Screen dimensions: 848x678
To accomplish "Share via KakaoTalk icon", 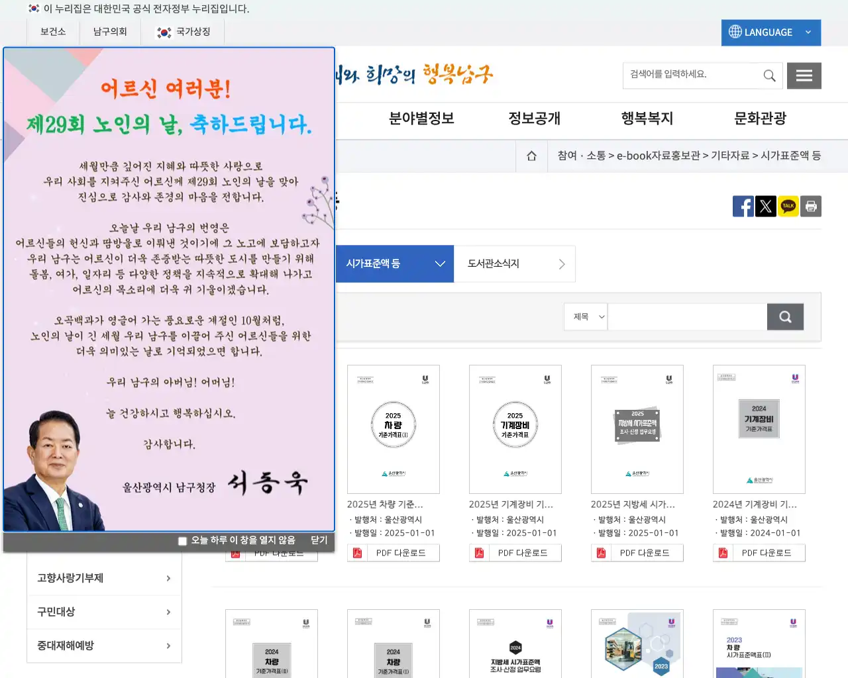I will 788,207.
